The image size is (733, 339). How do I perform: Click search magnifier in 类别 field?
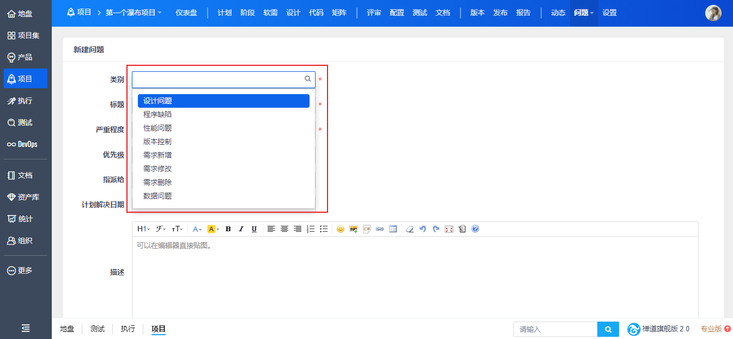pyautogui.click(x=307, y=79)
